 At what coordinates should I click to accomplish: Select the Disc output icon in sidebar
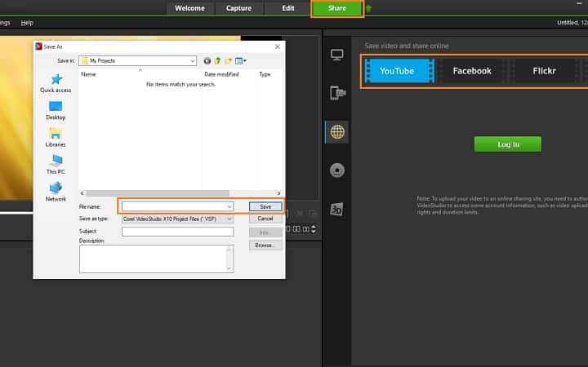pos(336,170)
